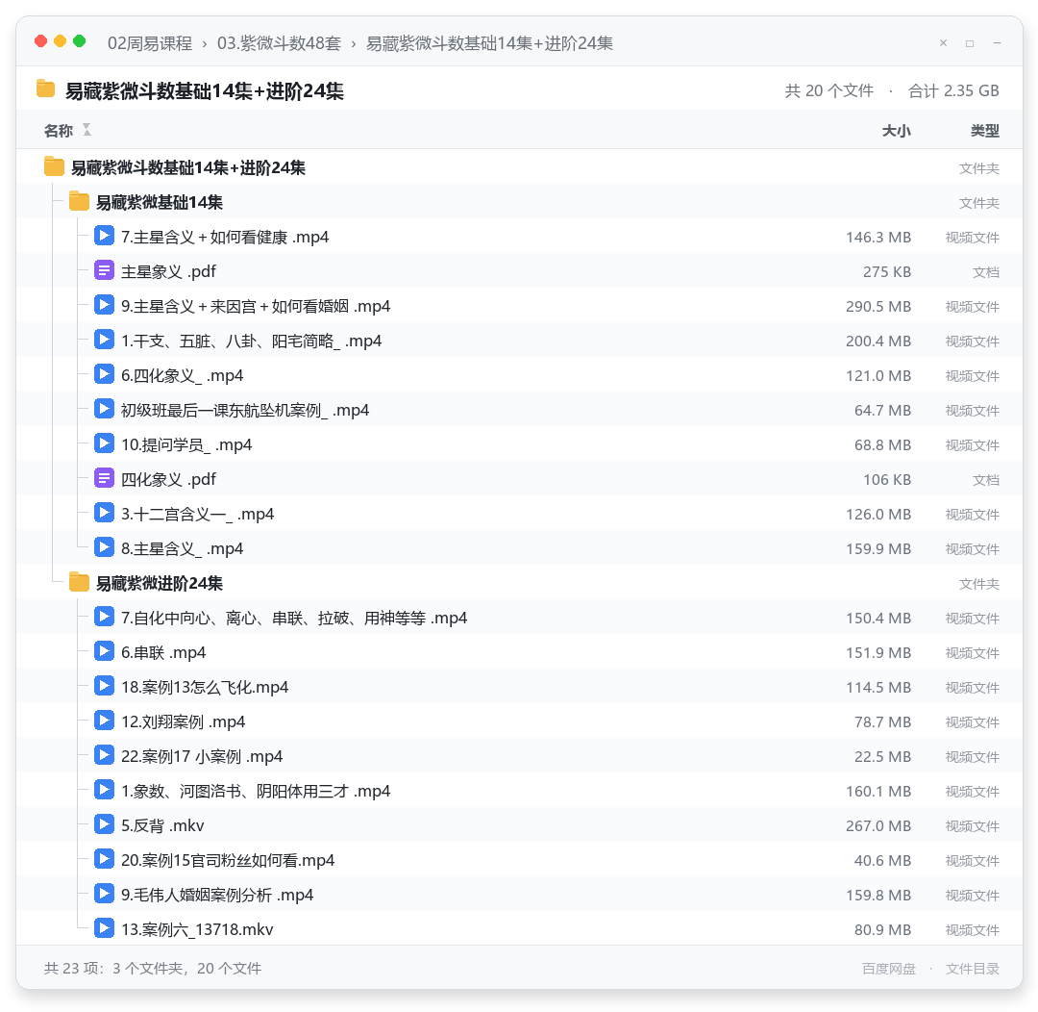Viewport: 1038px width, 1012px height.
Task: Click the yellow minimize traffic light
Action: pos(60,41)
